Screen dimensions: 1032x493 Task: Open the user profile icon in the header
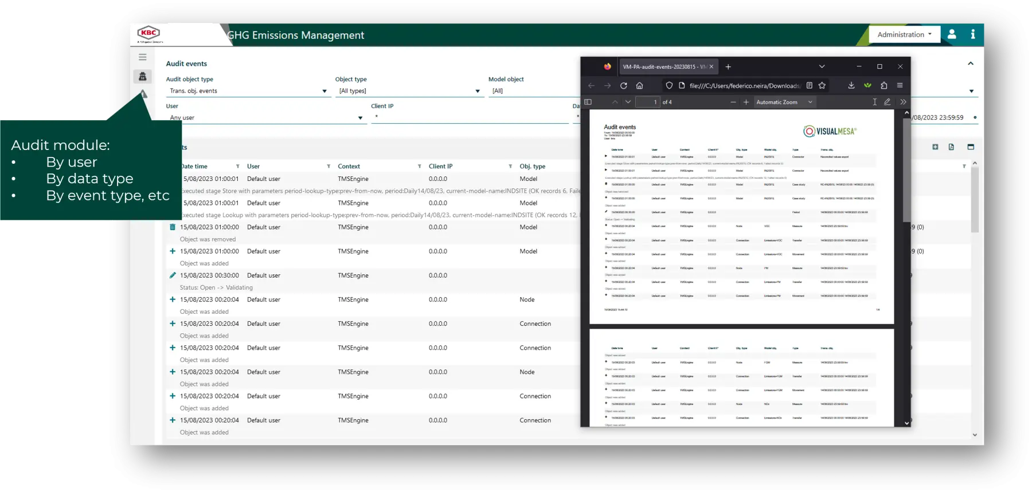[952, 34]
